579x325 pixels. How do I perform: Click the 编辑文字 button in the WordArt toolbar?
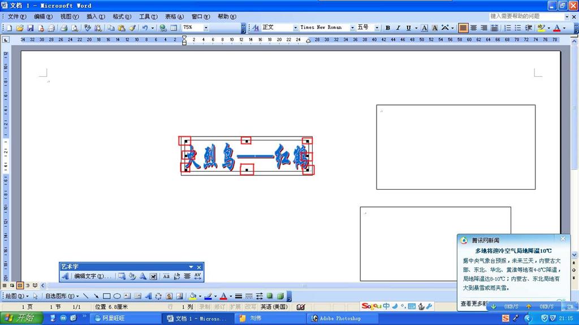click(x=93, y=276)
